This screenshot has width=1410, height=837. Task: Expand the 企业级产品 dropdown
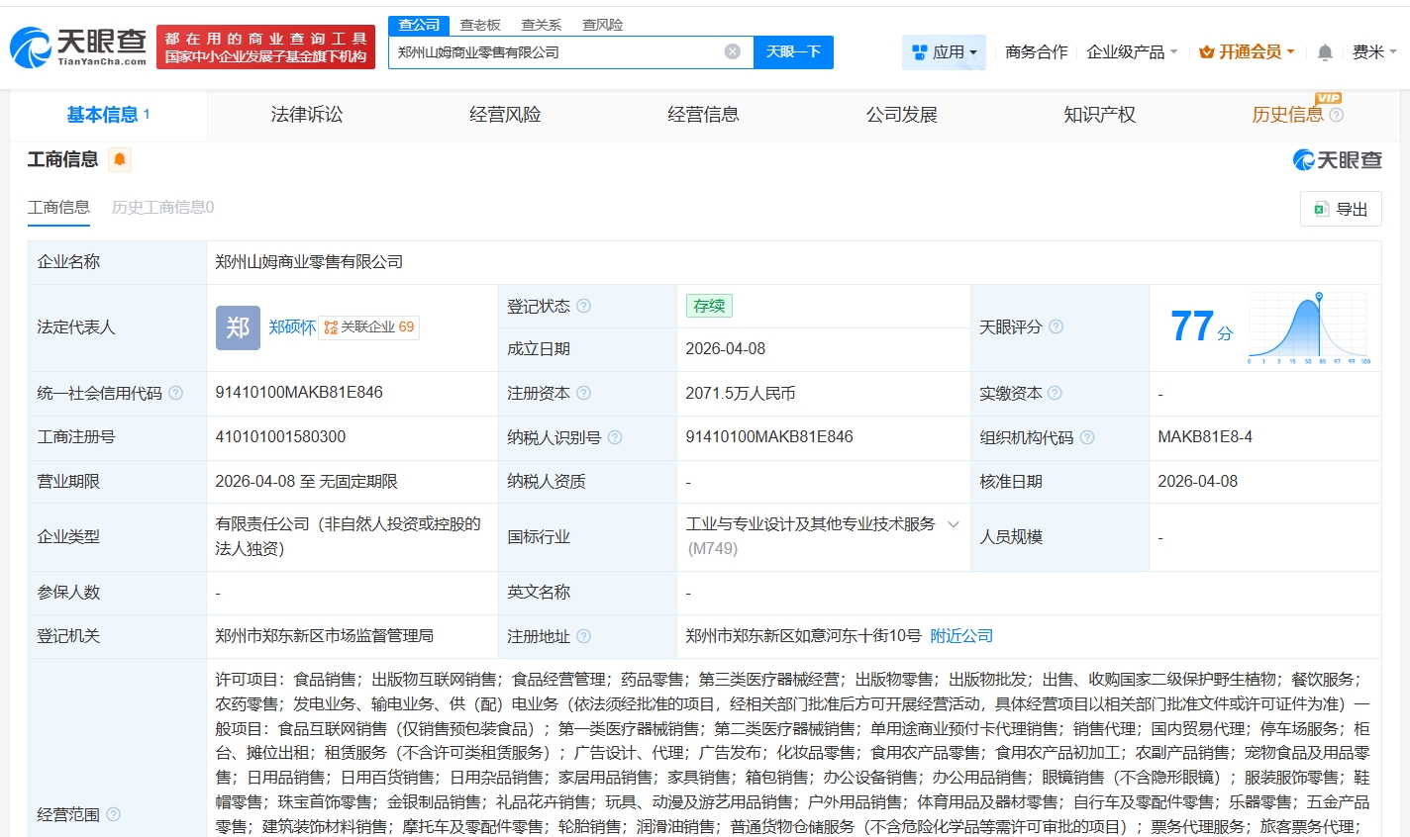pos(1131,52)
